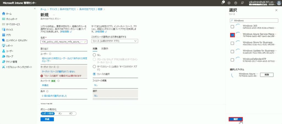Click なし under 選択 section
This screenshot has width=282, height=124.
[x=96, y=96]
